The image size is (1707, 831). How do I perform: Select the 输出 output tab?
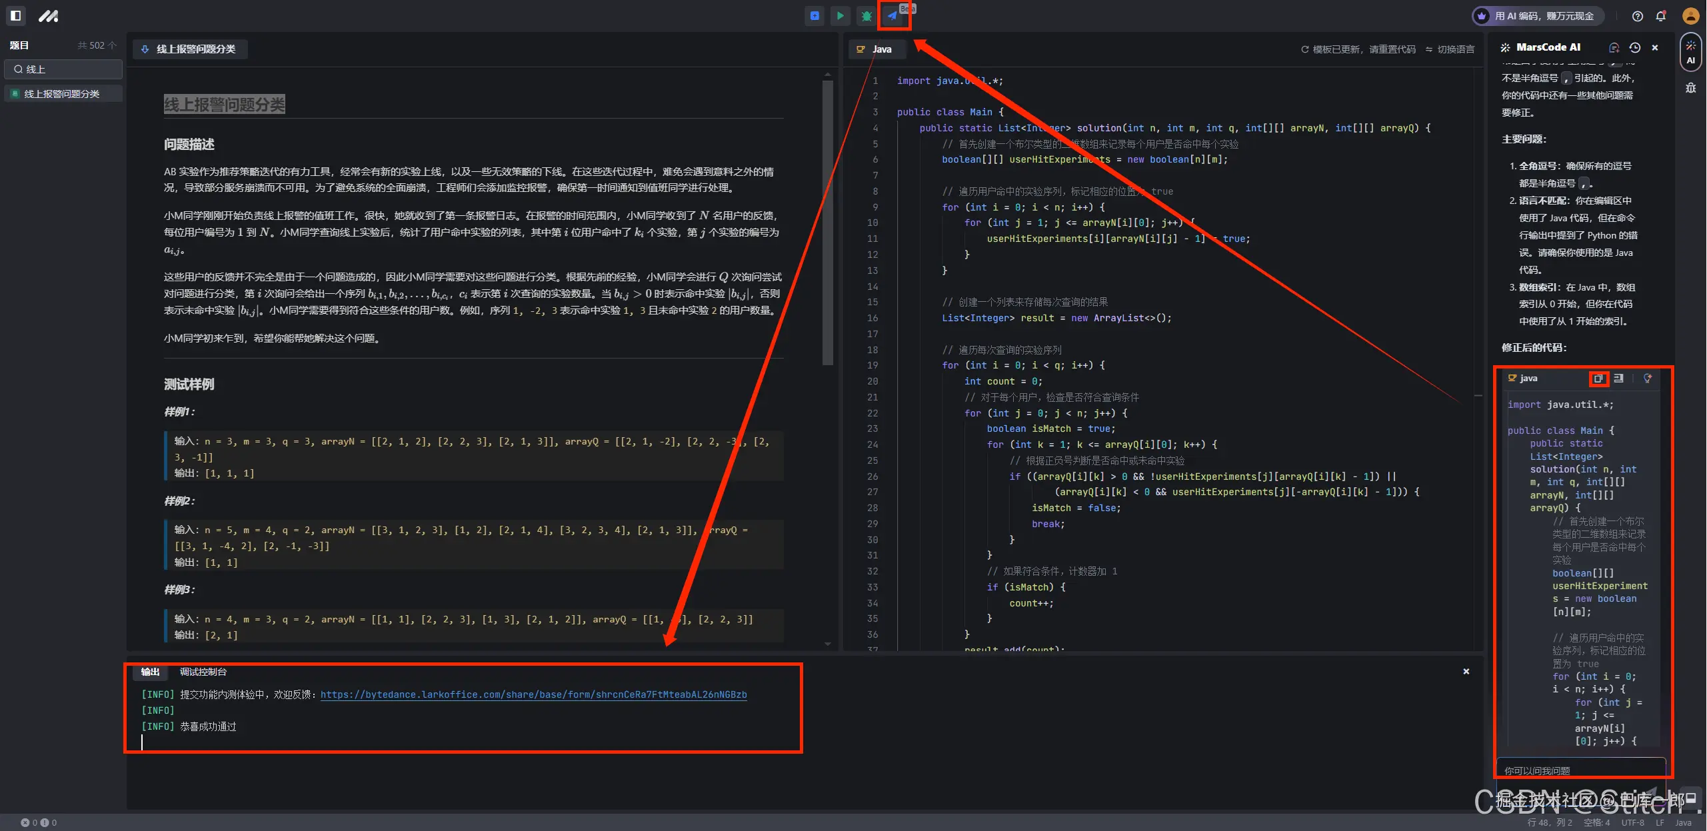pyautogui.click(x=150, y=672)
